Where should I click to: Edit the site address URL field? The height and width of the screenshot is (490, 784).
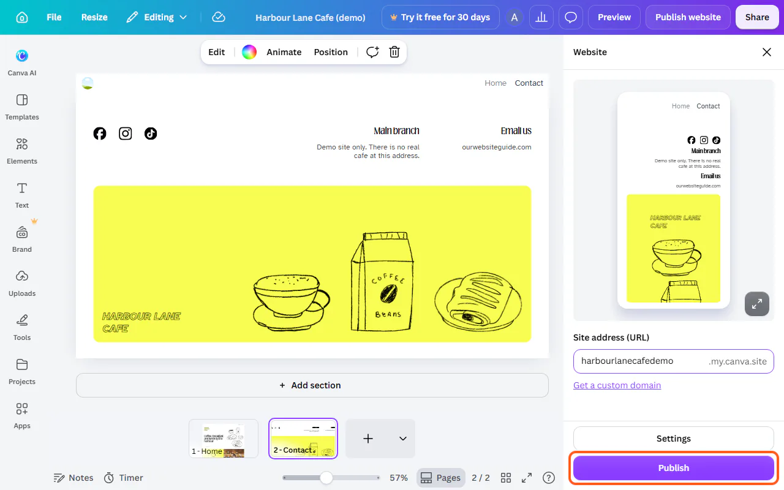(674, 361)
